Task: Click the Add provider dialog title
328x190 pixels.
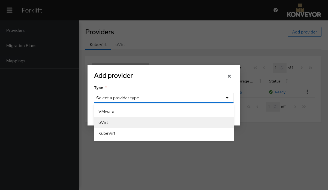Action: click(x=113, y=75)
